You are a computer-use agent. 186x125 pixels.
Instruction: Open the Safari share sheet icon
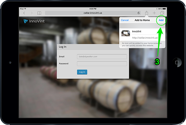coord(147,13)
